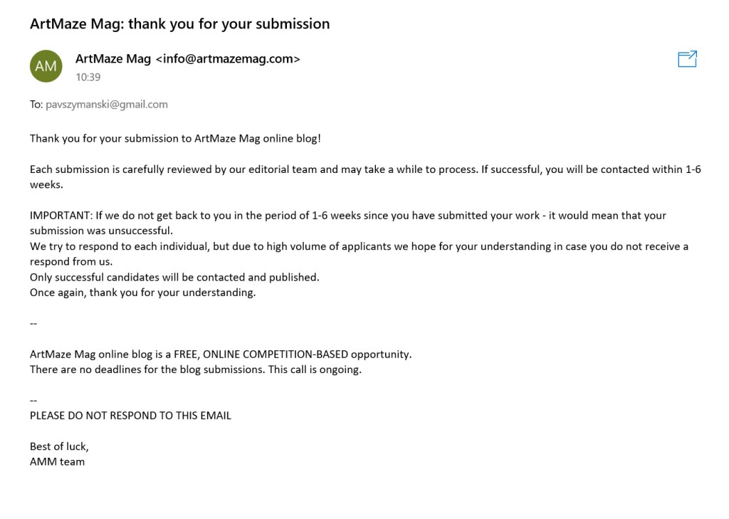
Task: Select the info@artmazemag.com sender address
Action: click(228, 59)
